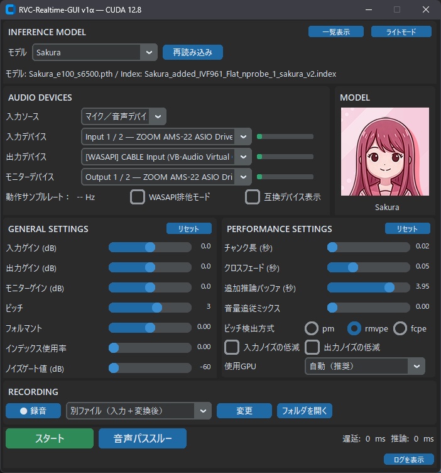Toggle 互換デバイス表示 checkbox
Image resolution: width=441 pixels, height=473 pixels.
(x=253, y=197)
